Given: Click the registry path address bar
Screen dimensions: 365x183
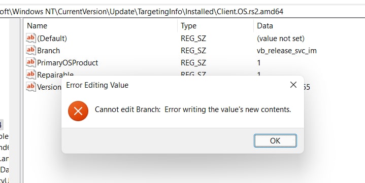Looking at the screenshot, I should click(183, 11).
